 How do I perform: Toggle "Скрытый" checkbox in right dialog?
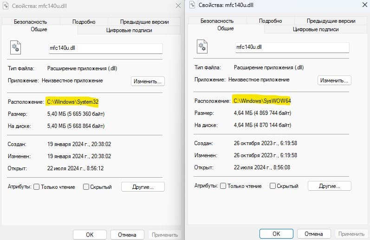point(273,186)
